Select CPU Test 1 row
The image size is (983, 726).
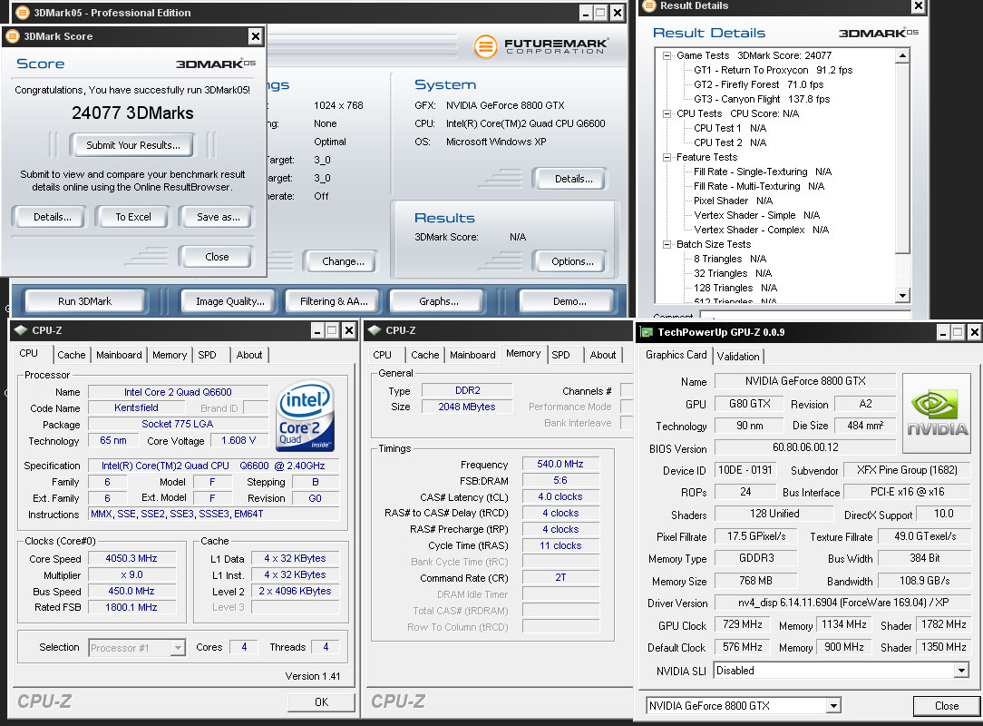pyautogui.click(x=730, y=128)
